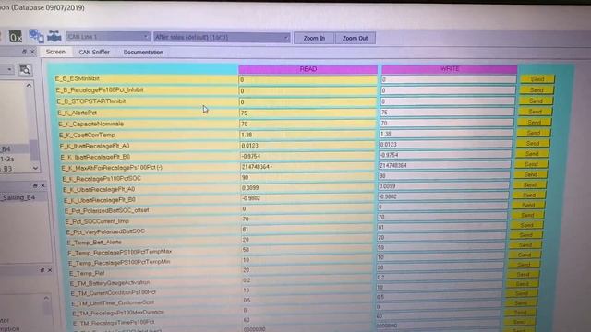Open the CAN Sniffer tab

coord(94,53)
